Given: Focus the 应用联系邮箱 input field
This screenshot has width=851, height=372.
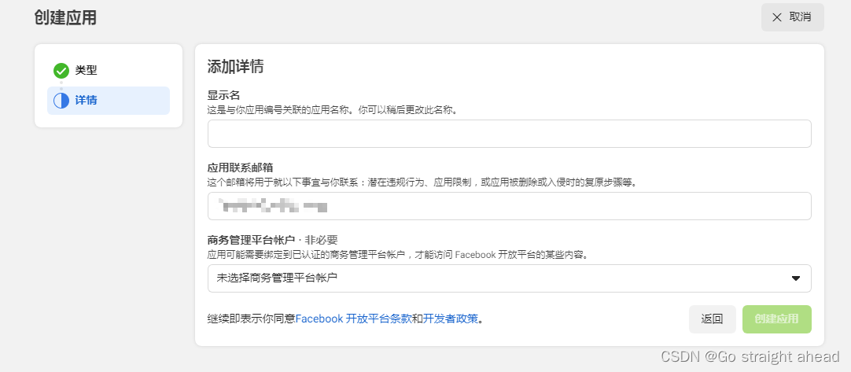Looking at the screenshot, I should coord(509,206).
